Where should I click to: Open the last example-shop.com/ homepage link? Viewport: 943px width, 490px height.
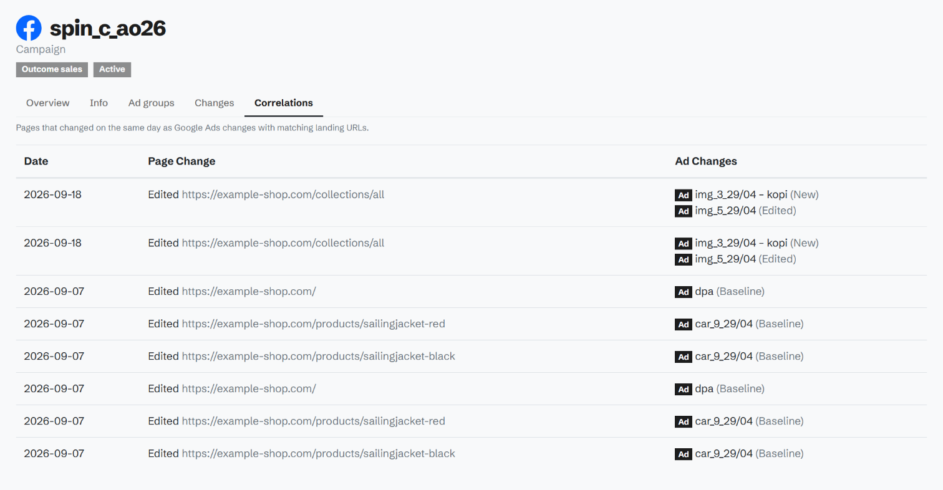(x=249, y=389)
